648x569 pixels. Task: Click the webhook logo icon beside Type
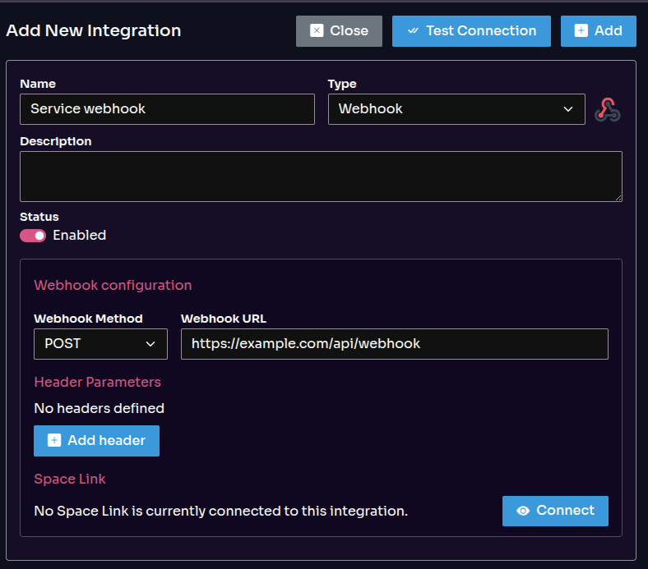(x=607, y=109)
